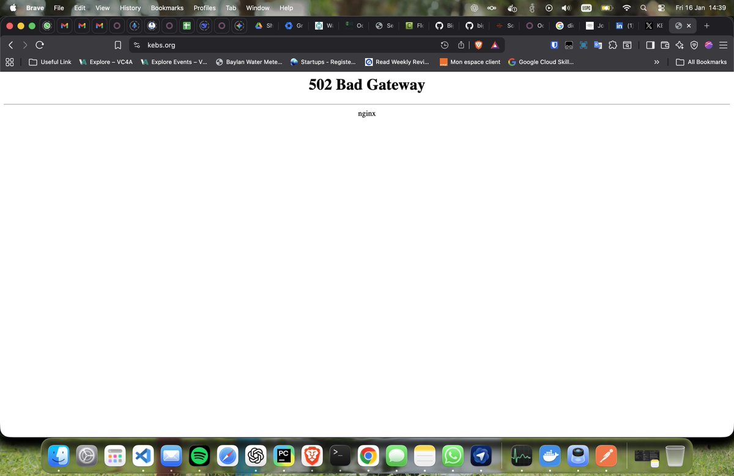The image size is (734, 476).
Task: Go back to the previous page
Action: point(10,45)
